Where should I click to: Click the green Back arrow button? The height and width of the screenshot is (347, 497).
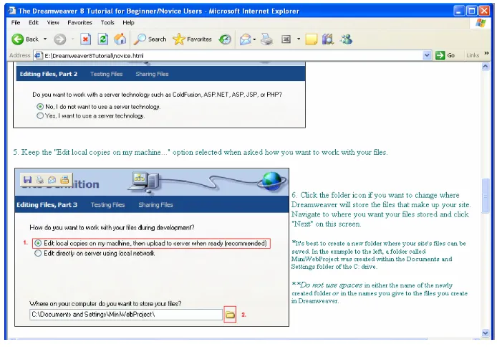pyautogui.click(x=18, y=39)
